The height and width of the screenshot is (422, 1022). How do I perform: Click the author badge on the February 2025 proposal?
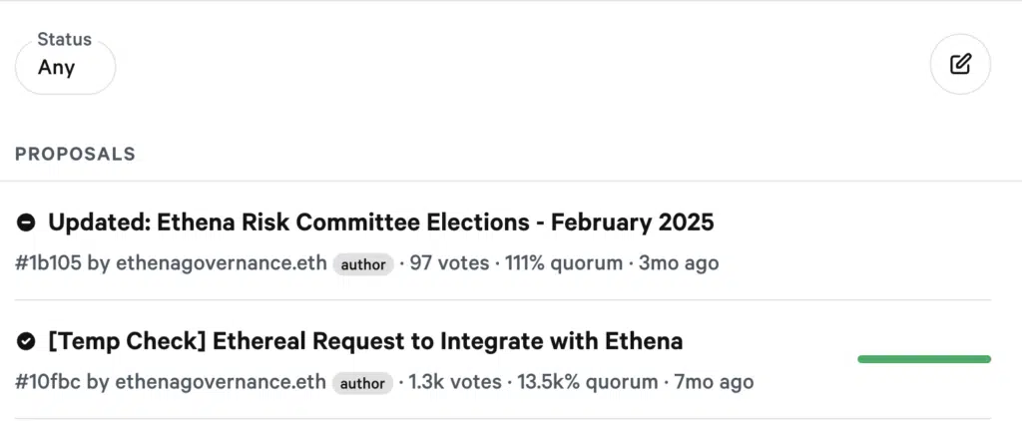[x=363, y=264]
